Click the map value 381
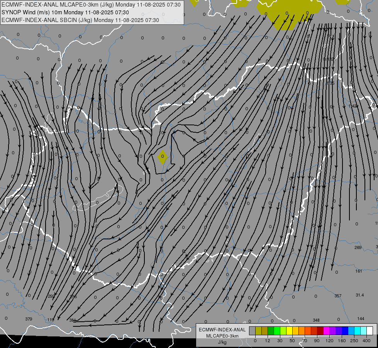 (x=73, y=320)
